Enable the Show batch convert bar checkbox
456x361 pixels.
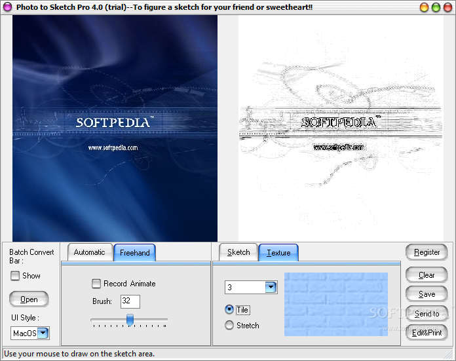pyautogui.click(x=15, y=276)
